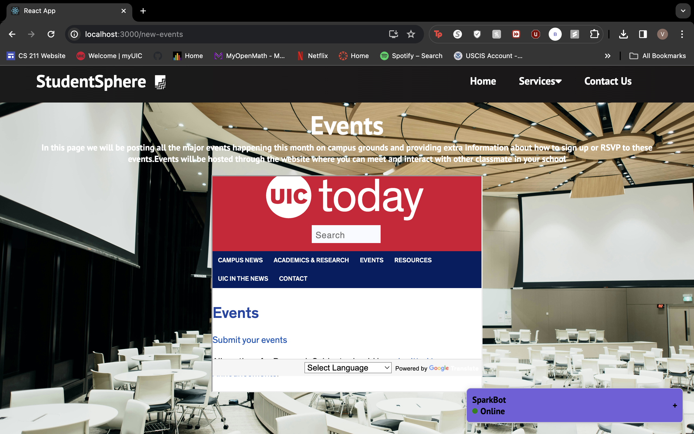Open the Extensions puzzle icon

click(x=594, y=34)
